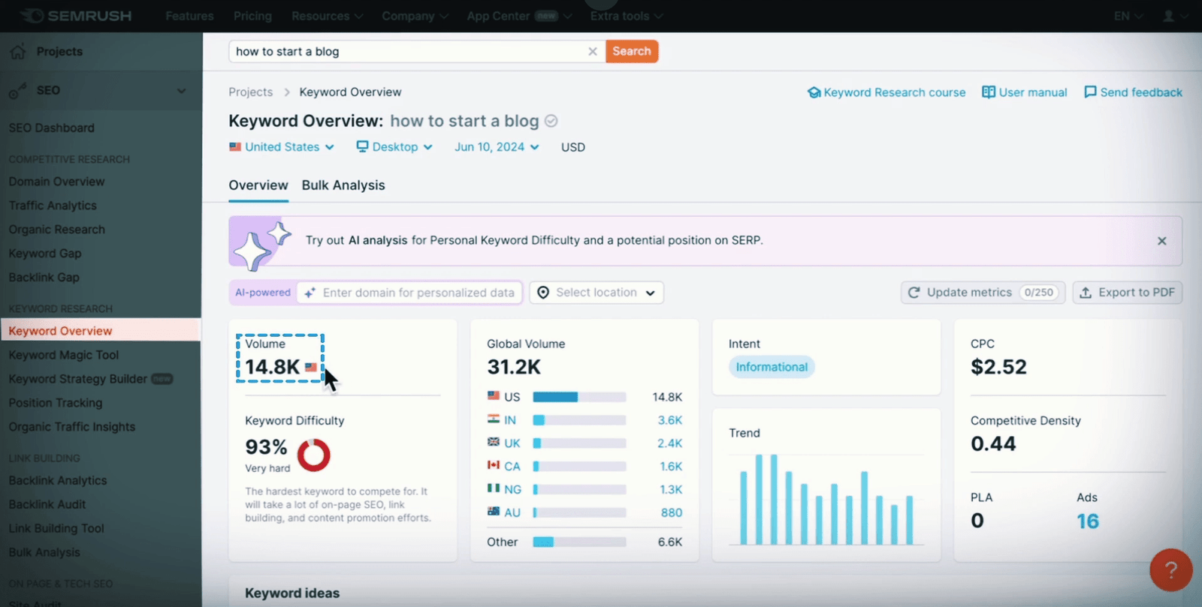This screenshot has height=607, width=1202.
Task: Click the Keyword Research course graduation icon
Action: (814, 92)
